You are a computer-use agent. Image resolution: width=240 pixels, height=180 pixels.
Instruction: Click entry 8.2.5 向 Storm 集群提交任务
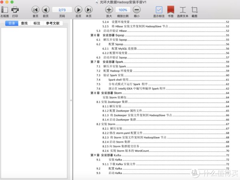coord(166,146)
